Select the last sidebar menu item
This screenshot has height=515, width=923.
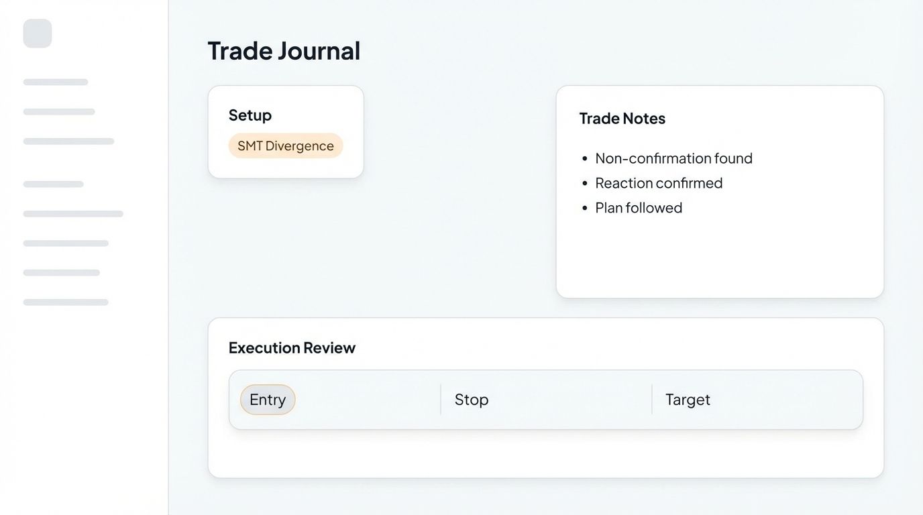point(66,302)
